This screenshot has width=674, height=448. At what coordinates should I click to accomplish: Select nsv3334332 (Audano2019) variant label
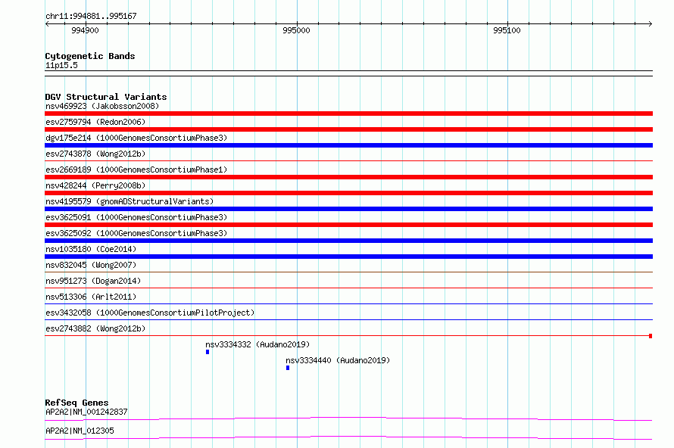point(257,344)
